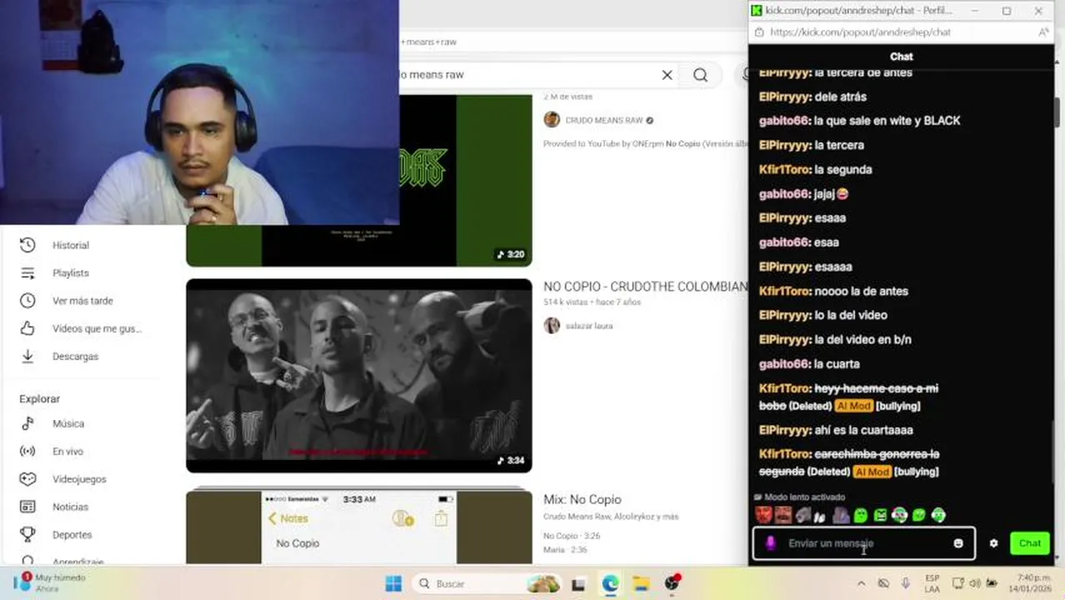Image resolution: width=1065 pixels, height=600 pixels.
Task: Click CRUDO MEANS RAW channel avatar
Action: coord(552,120)
